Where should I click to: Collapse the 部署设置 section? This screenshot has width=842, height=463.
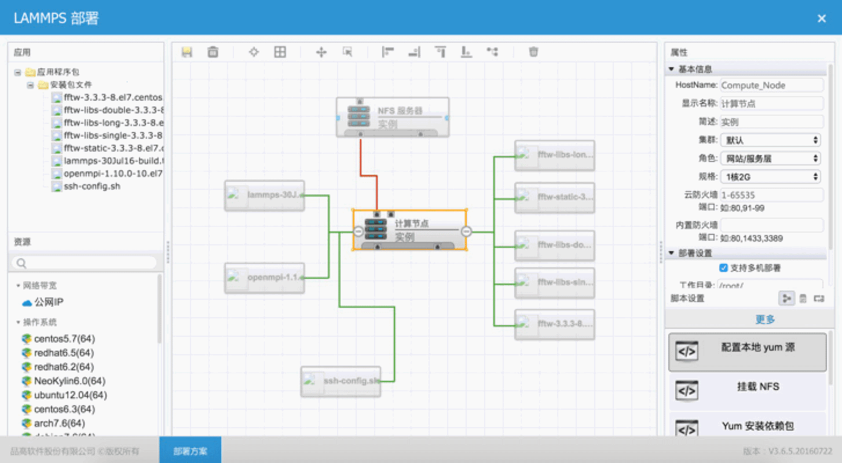pos(672,253)
